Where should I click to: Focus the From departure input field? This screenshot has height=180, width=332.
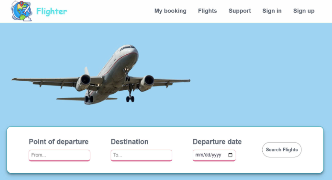(59, 155)
